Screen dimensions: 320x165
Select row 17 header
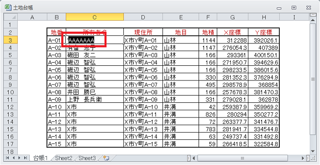point(11,144)
